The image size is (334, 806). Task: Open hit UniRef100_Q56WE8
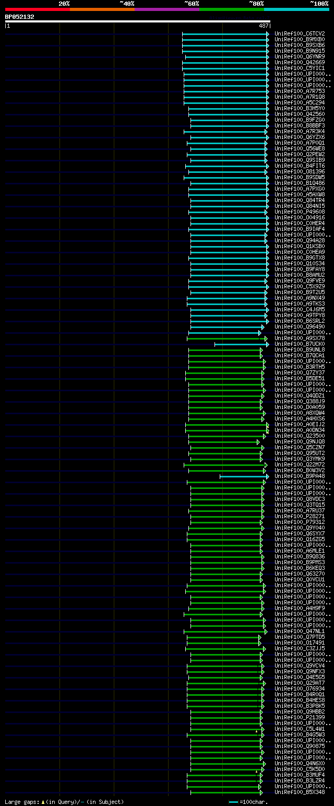click(300, 148)
